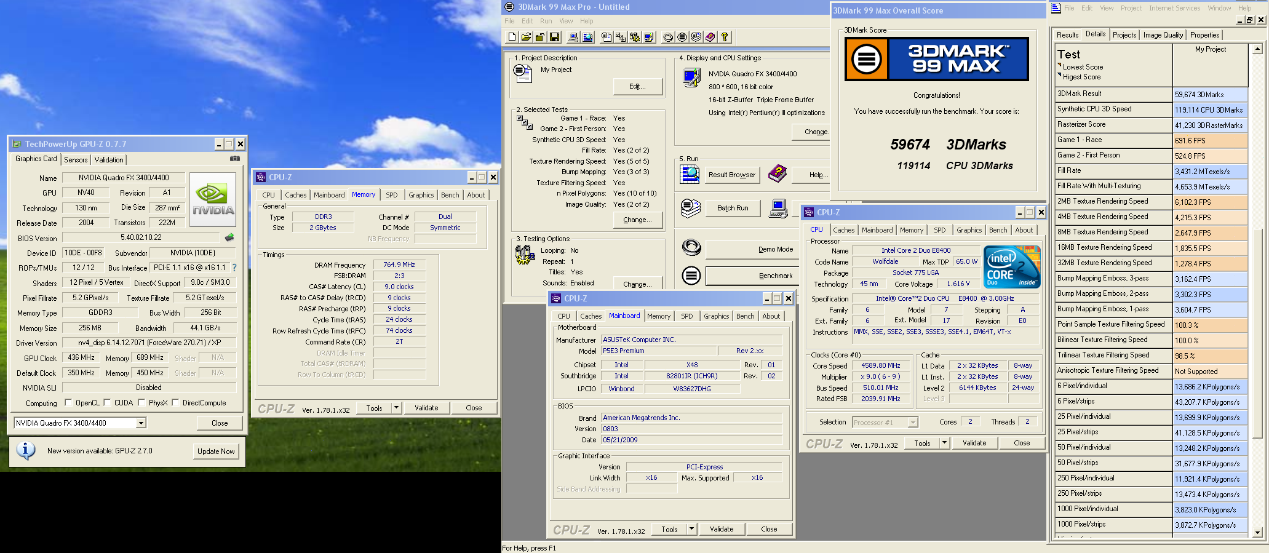Click the Update Now button in GPU-Z

pos(216,451)
